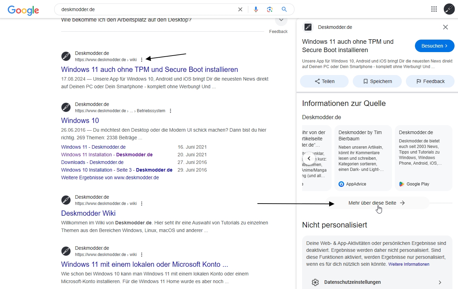
Task: Click date text 16. Juni 2021
Action: tap(192, 147)
